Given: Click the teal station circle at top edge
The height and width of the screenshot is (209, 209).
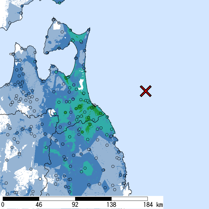Looking at the screenshot, I should pyautogui.click(x=60, y=3).
